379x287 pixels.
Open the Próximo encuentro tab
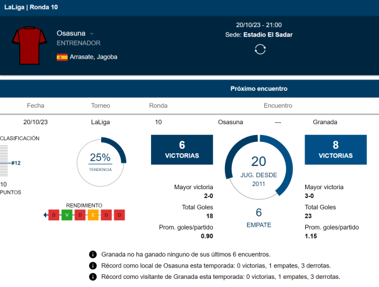pyautogui.click(x=259, y=89)
